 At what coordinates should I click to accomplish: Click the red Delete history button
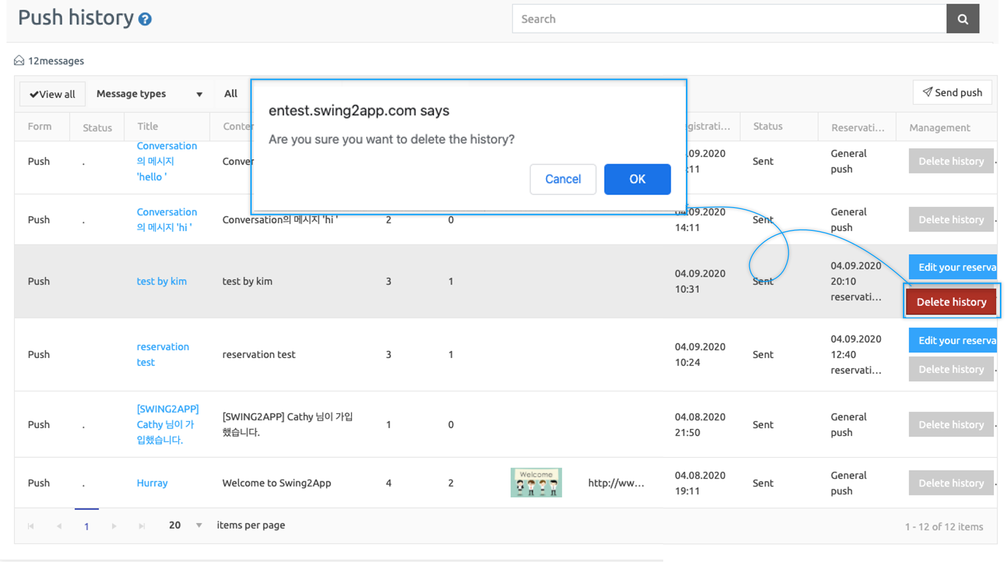point(951,302)
